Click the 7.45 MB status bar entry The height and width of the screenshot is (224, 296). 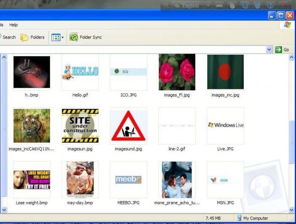pos(213,218)
